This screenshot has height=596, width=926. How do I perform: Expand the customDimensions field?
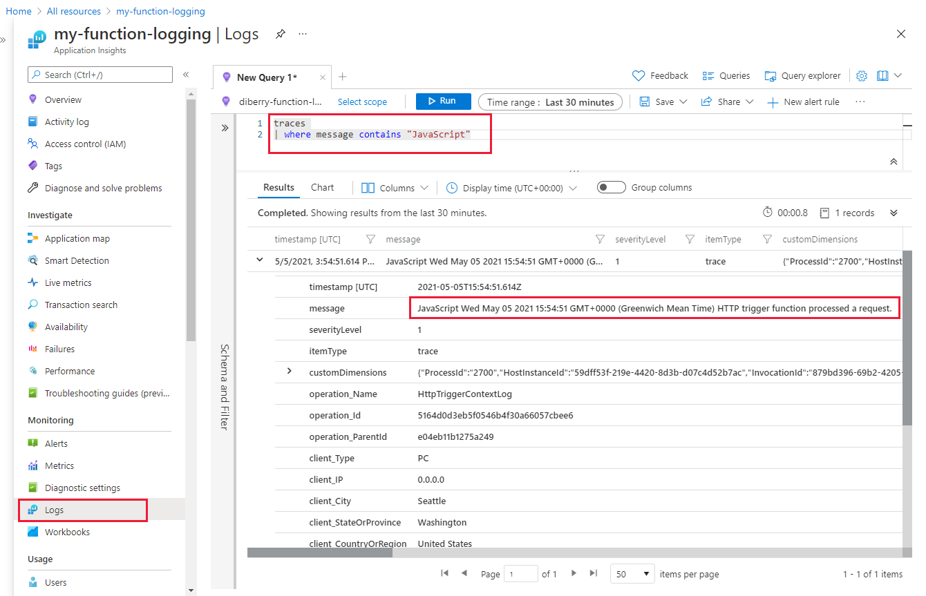(290, 372)
